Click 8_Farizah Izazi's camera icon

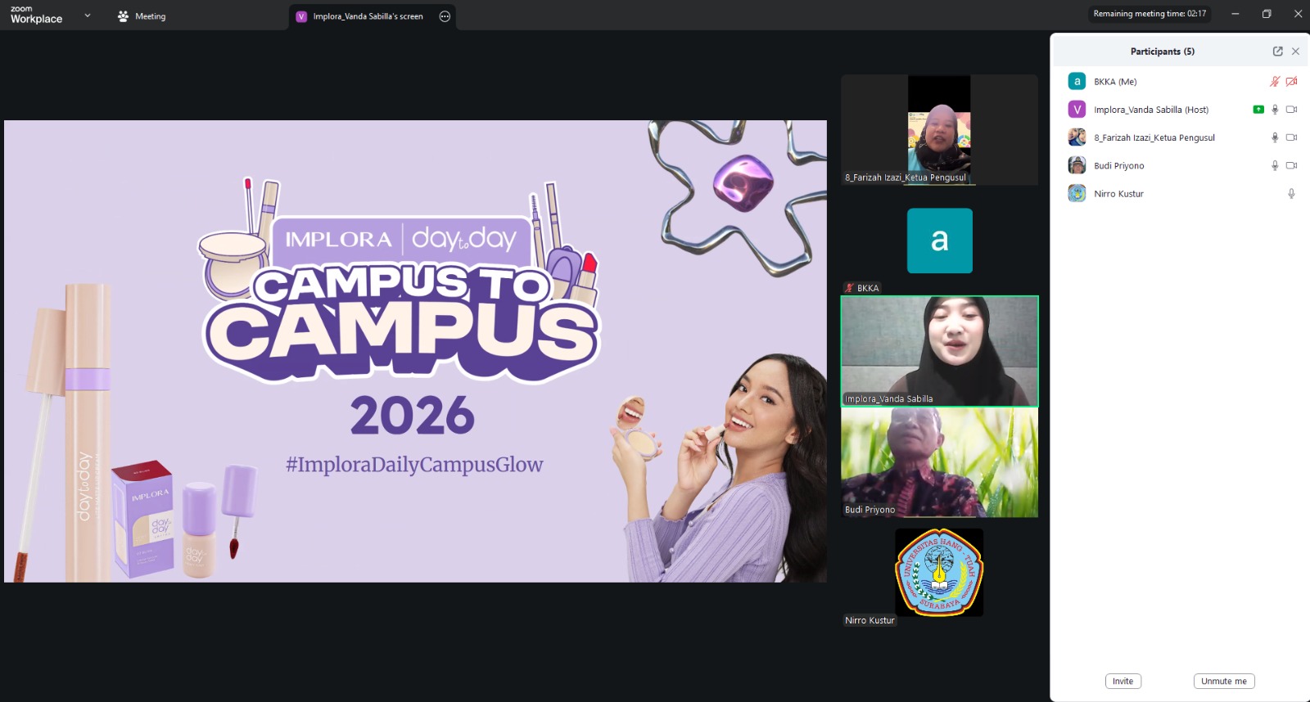tap(1291, 137)
